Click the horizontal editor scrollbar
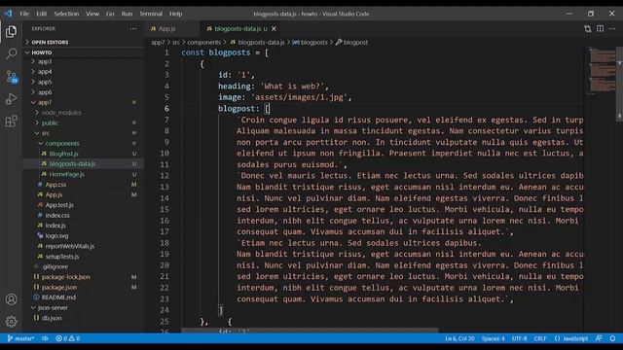Screen dimensions: 623x350 (x=310, y=331)
